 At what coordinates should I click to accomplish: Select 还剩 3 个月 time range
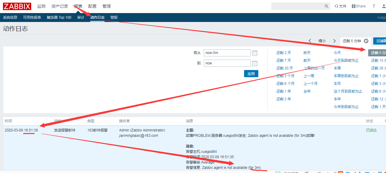(x=285, y=76)
